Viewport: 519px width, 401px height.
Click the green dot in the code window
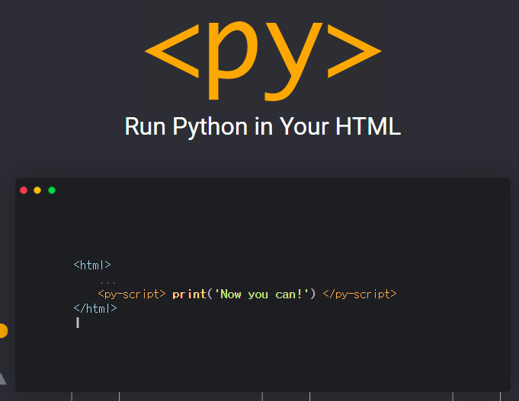52,190
